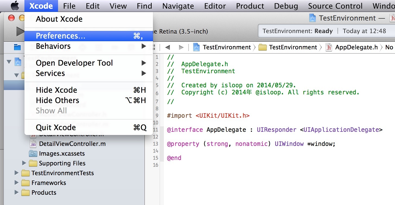The width and height of the screenshot is (395, 205).
Task: Open the Apple menu
Action: coord(15,6)
